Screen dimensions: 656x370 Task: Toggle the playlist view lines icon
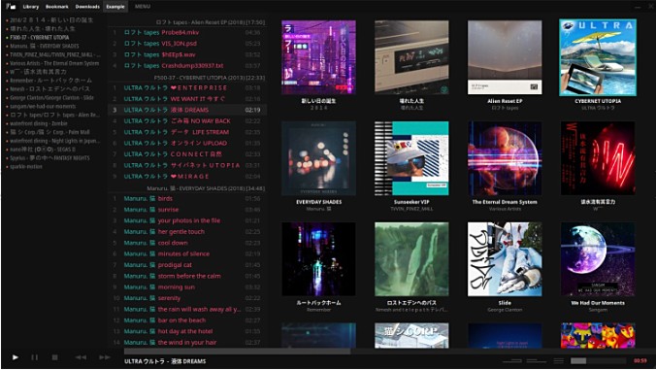559,360
